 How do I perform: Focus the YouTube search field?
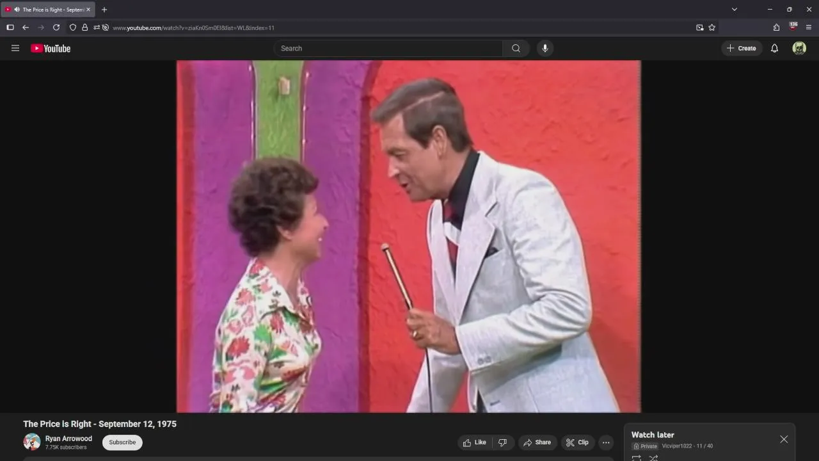point(389,48)
